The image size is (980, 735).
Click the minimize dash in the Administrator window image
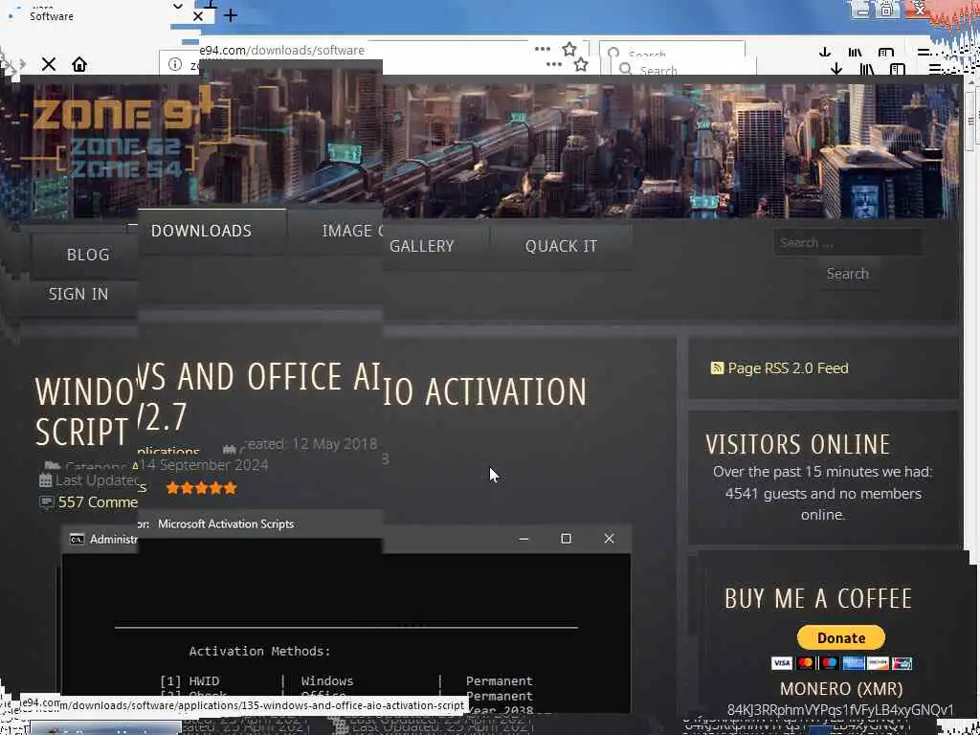pos(523,538)
